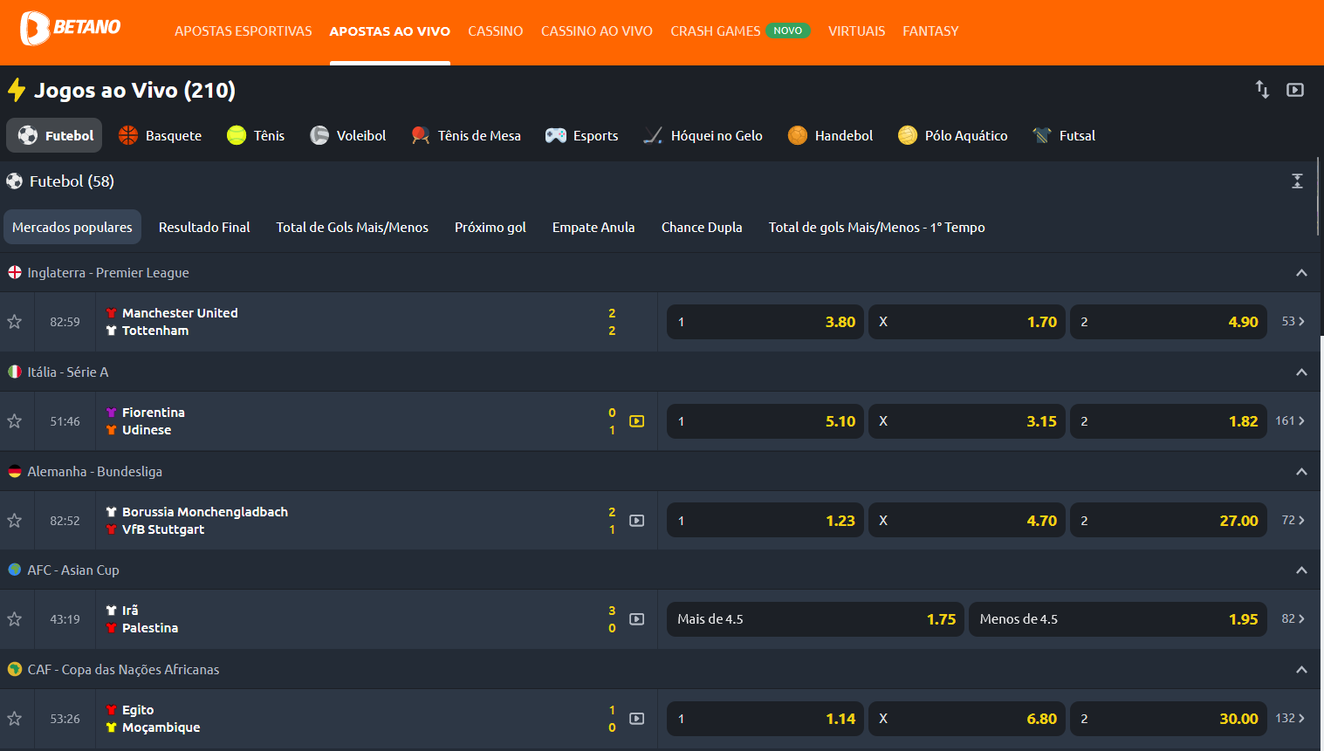Bet on Manchester United win at 3.80
The width and height of the screenshot is (1324, 751).
tap(765, 322)
